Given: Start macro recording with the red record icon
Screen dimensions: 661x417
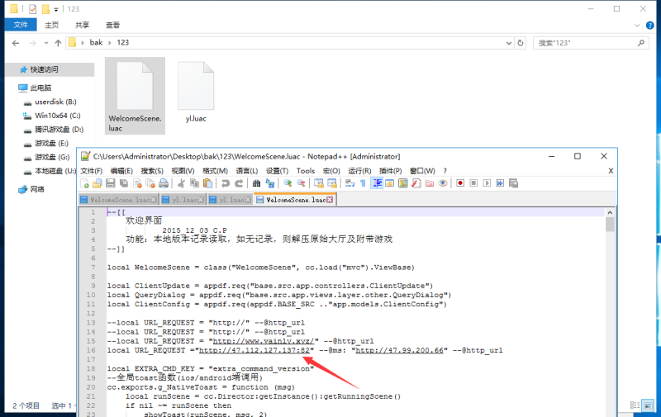Looking at the screenshot, I should click(x=459, y=183).
